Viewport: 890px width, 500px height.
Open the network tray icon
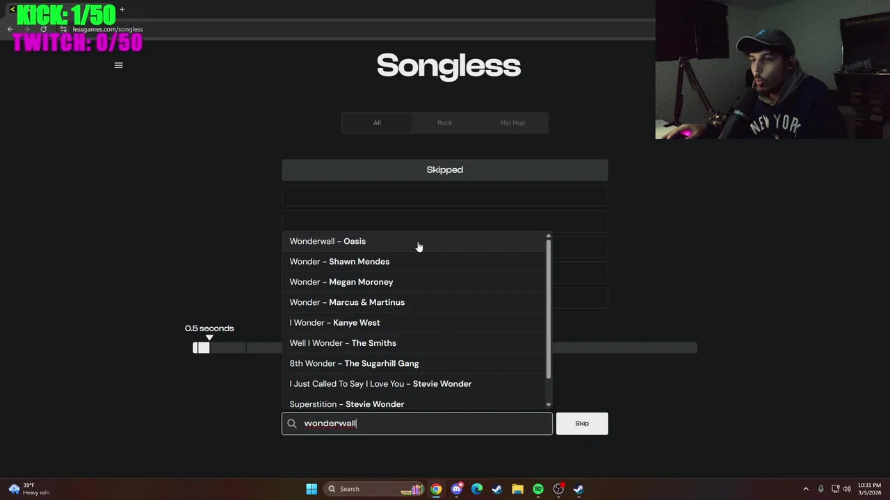[x=836, y=489]
